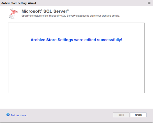Click the Finish button

tap(138, 115)
